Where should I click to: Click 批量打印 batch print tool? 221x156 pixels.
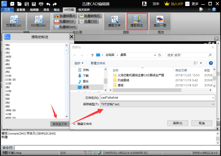click(x=88, y=21)
